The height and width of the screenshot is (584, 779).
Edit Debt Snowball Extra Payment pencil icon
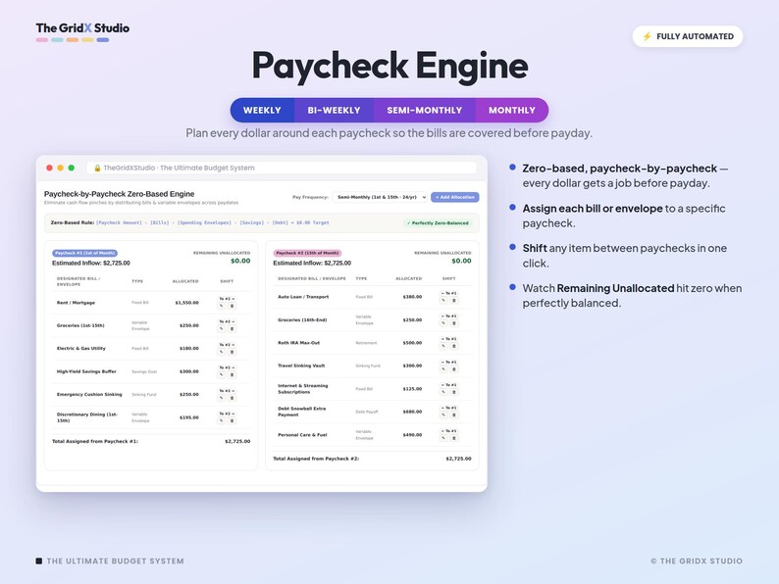coord(443,414)
